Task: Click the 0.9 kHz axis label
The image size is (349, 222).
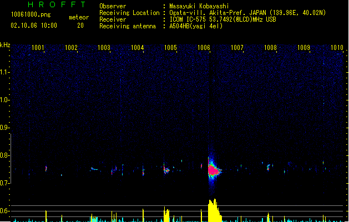Action: coord(4,128)
